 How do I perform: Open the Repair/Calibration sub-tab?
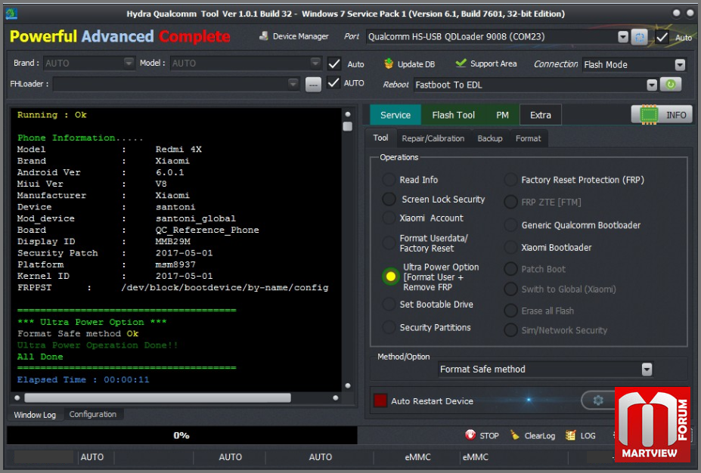433,138
